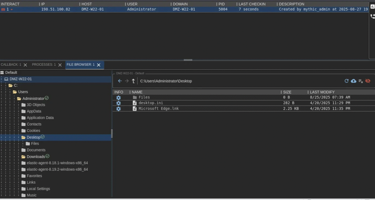Click the Files folder icon in file list
Viewport: 375px width, 200px height.
(x=135, y=97)
